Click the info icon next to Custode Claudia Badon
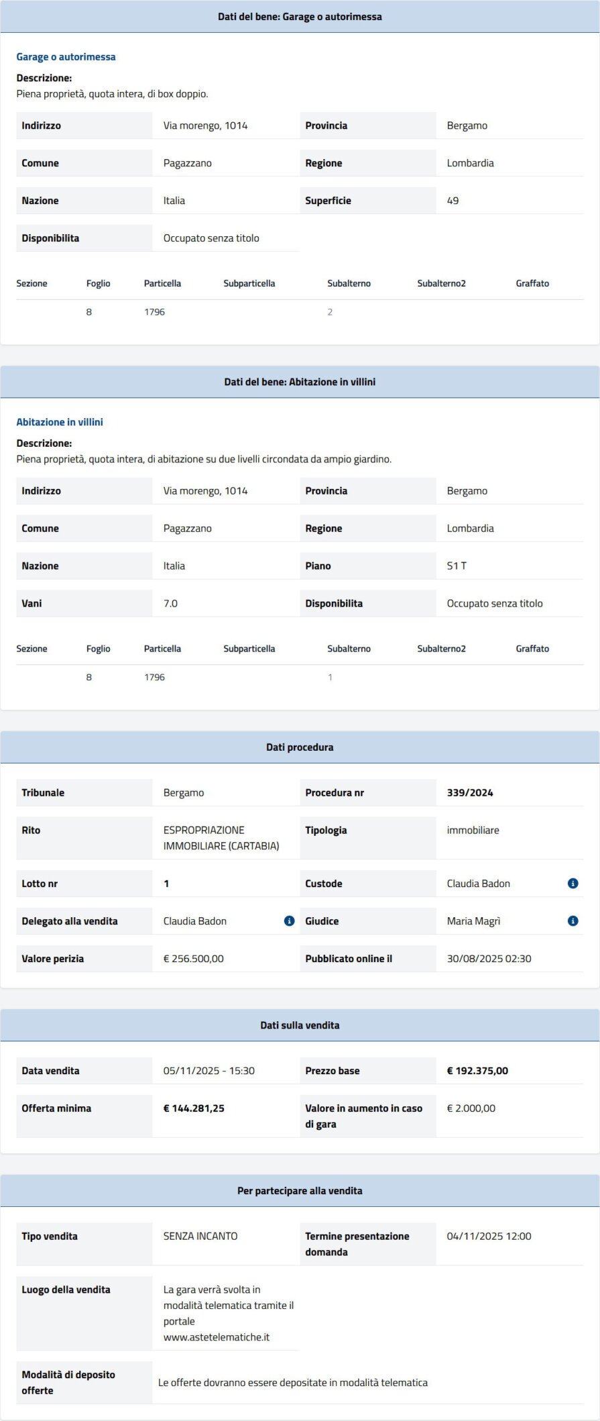The width and height of the screenshot is (600, 1421). (573, 884)
